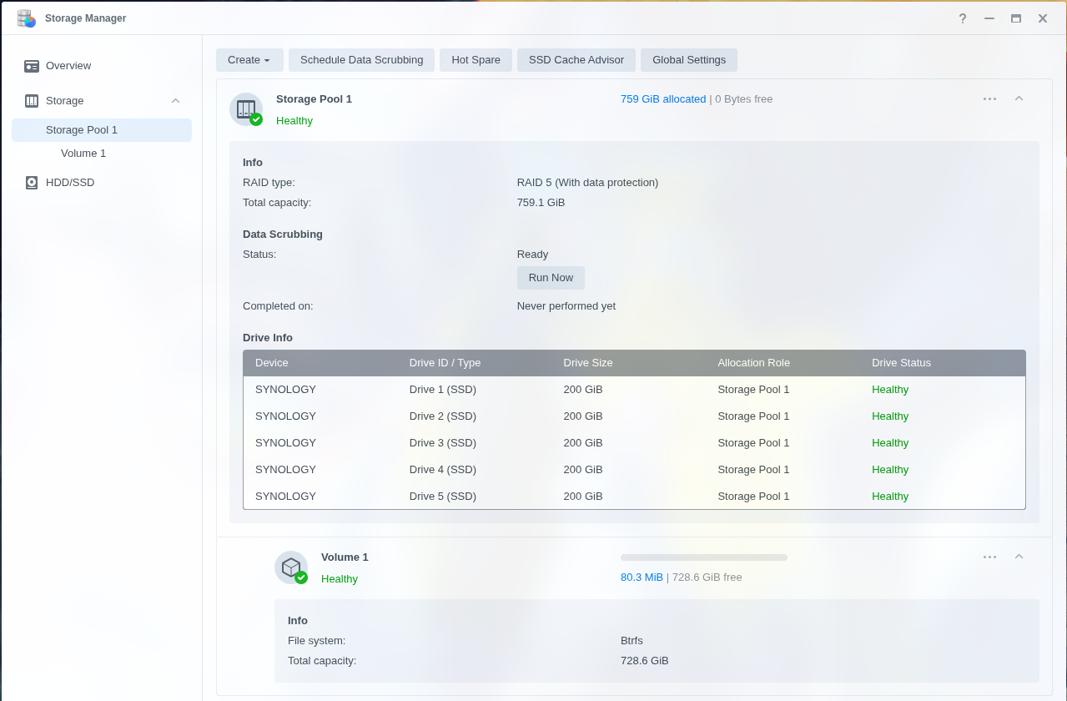Open the Create dropdown menu

249,60
